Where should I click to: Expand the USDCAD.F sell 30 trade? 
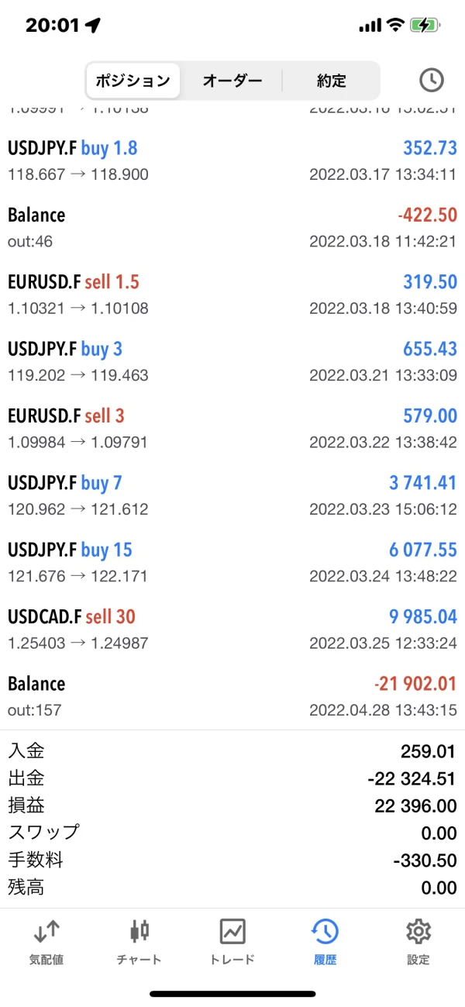click(232, 629)
